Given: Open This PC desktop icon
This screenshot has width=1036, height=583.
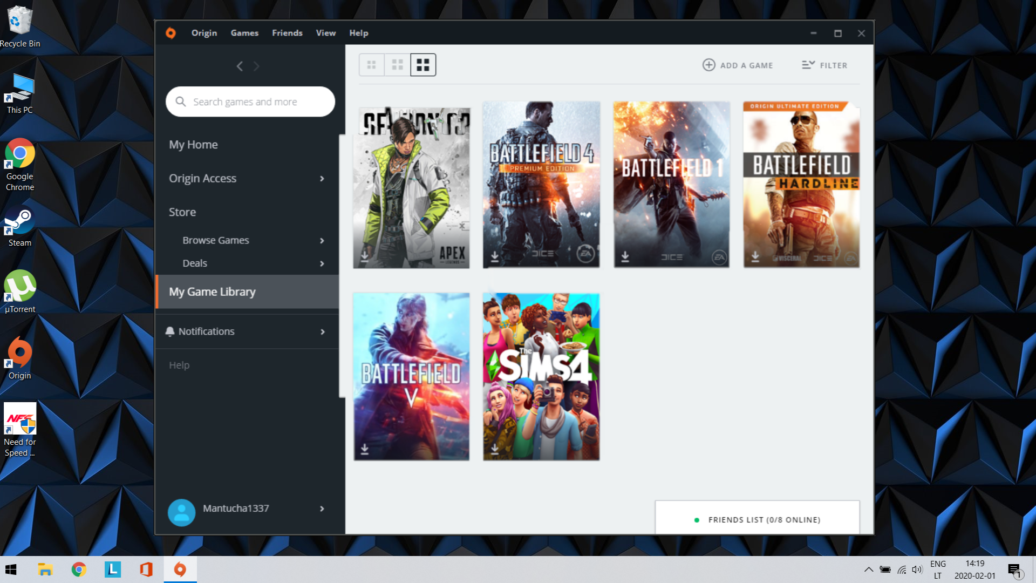Looking at the screenshot, I should (x=20, y=93).
